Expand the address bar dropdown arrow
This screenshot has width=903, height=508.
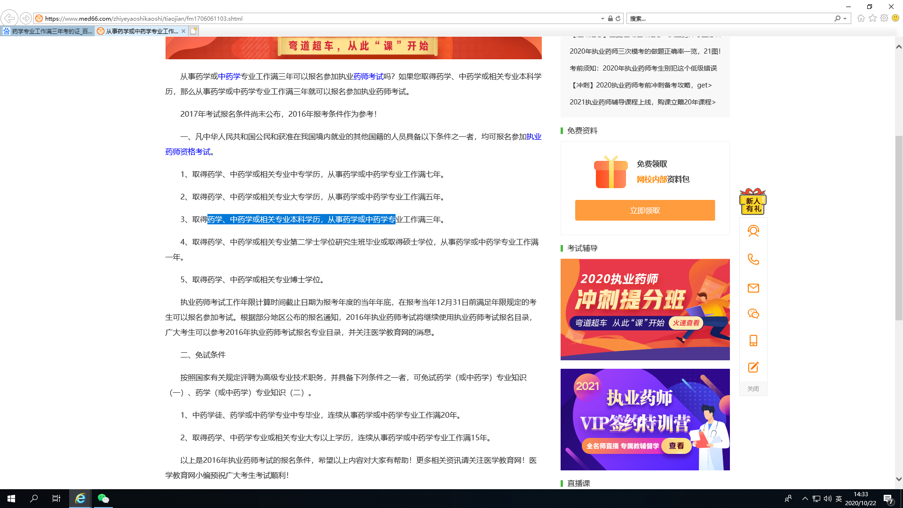click(x=602, y=19)
